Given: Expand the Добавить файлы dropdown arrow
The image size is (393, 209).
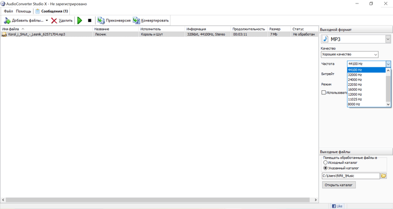Looking at the screenshot, I should 47,21.
